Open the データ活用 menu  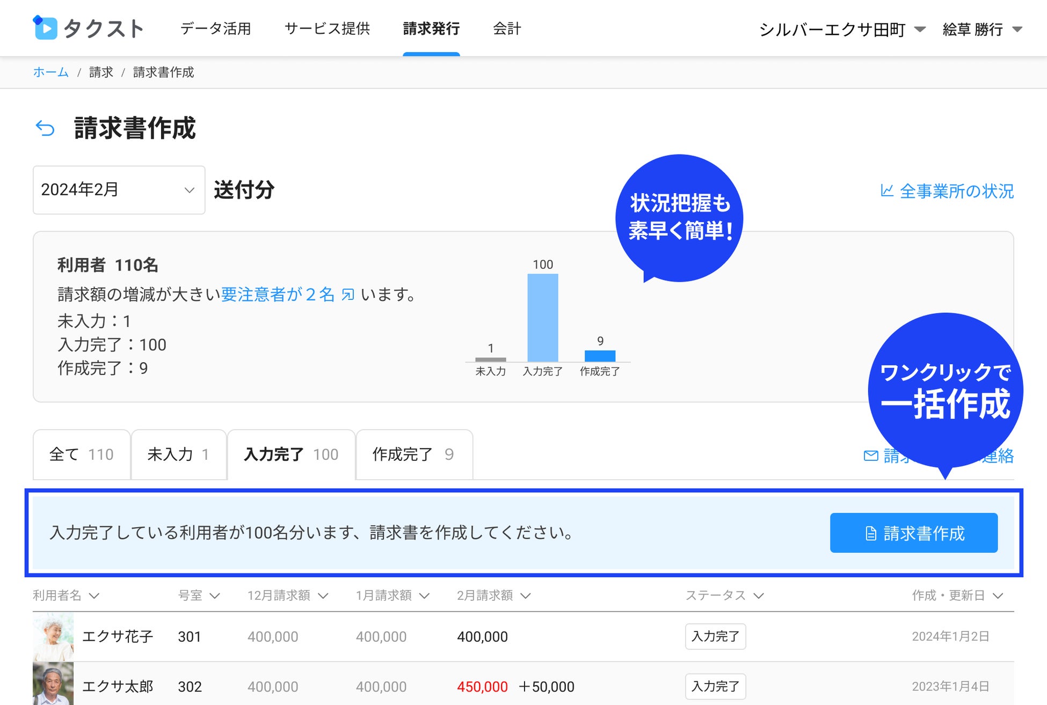point(216,28)
